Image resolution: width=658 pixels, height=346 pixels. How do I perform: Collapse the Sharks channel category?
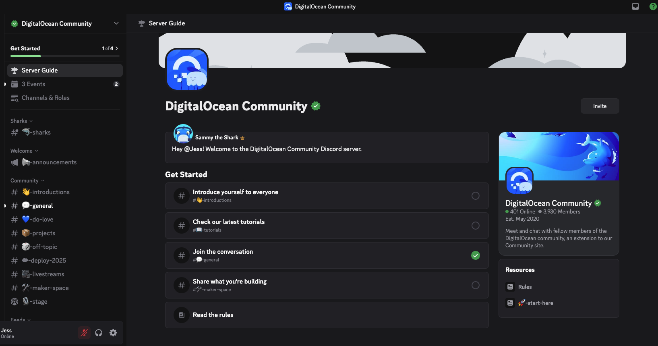tap(21, 121)
